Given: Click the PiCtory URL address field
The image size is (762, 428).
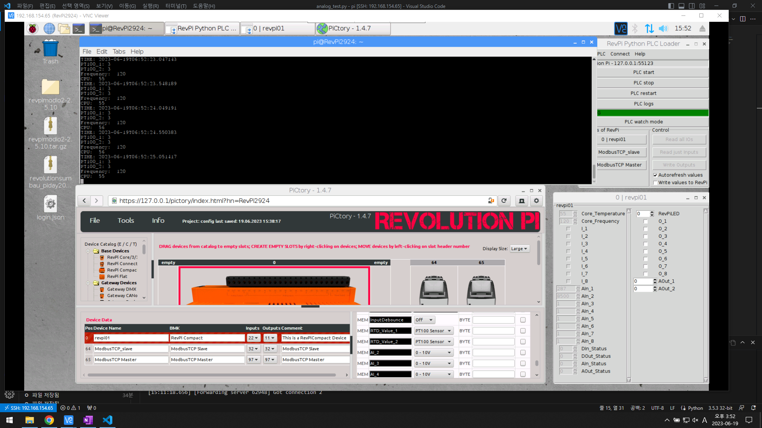Looking at the screenshot, I should click(x=302, y=201).
